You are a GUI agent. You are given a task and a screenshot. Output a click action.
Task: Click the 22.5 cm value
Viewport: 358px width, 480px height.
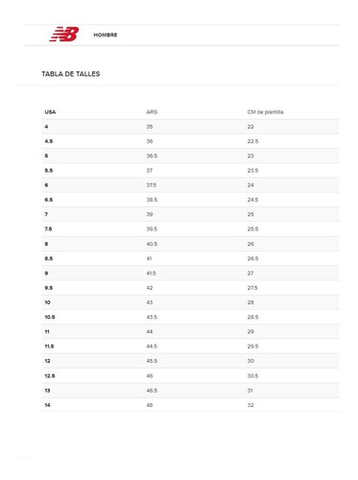[x=252, y=141]
